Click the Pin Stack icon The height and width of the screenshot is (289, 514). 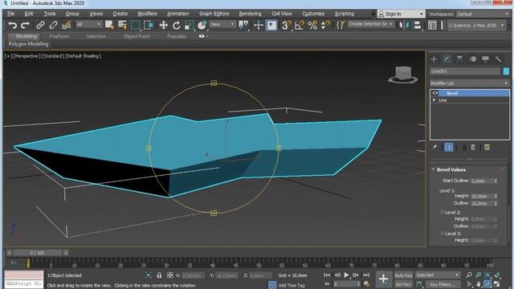[x=434, y=147]
